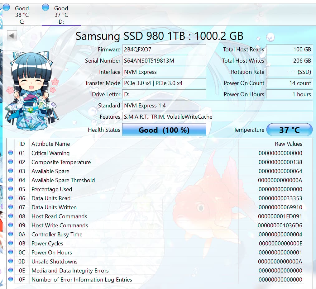This screenshot has width=316, height=289.
Task: Click the Total Host Writes value 206 GB
Action: (290, 61)
